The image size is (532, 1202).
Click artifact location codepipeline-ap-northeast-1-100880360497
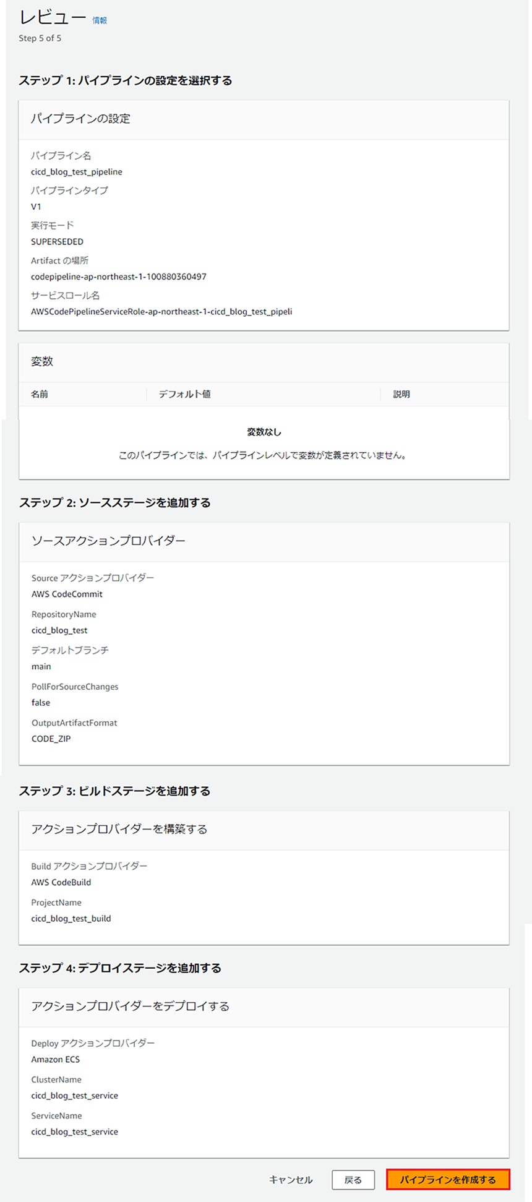119,277
